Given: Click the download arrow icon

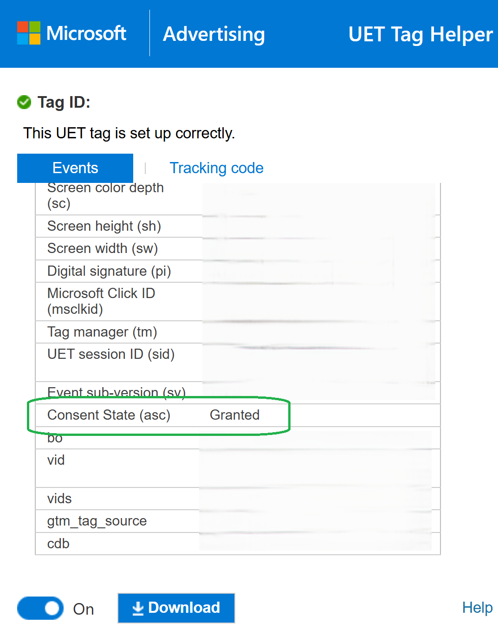Looking at the screenshot, I should pos(138,608).
